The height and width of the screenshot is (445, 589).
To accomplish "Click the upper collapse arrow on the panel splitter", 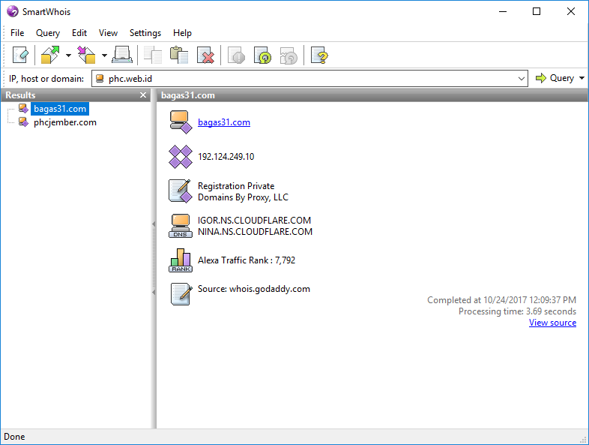I will [154, 224].
